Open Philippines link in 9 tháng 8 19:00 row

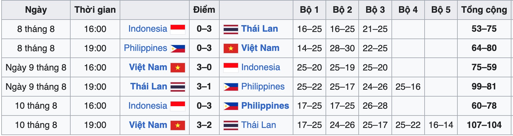[263, 87]
